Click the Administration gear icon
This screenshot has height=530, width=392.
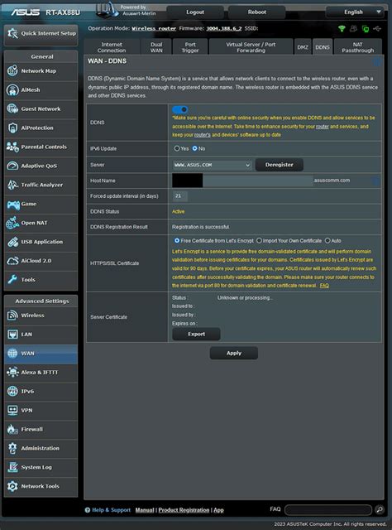click(12, 448)
